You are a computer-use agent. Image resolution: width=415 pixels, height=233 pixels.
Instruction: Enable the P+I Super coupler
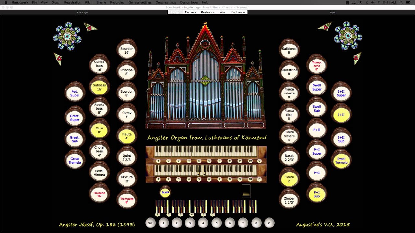coord(317,151)
